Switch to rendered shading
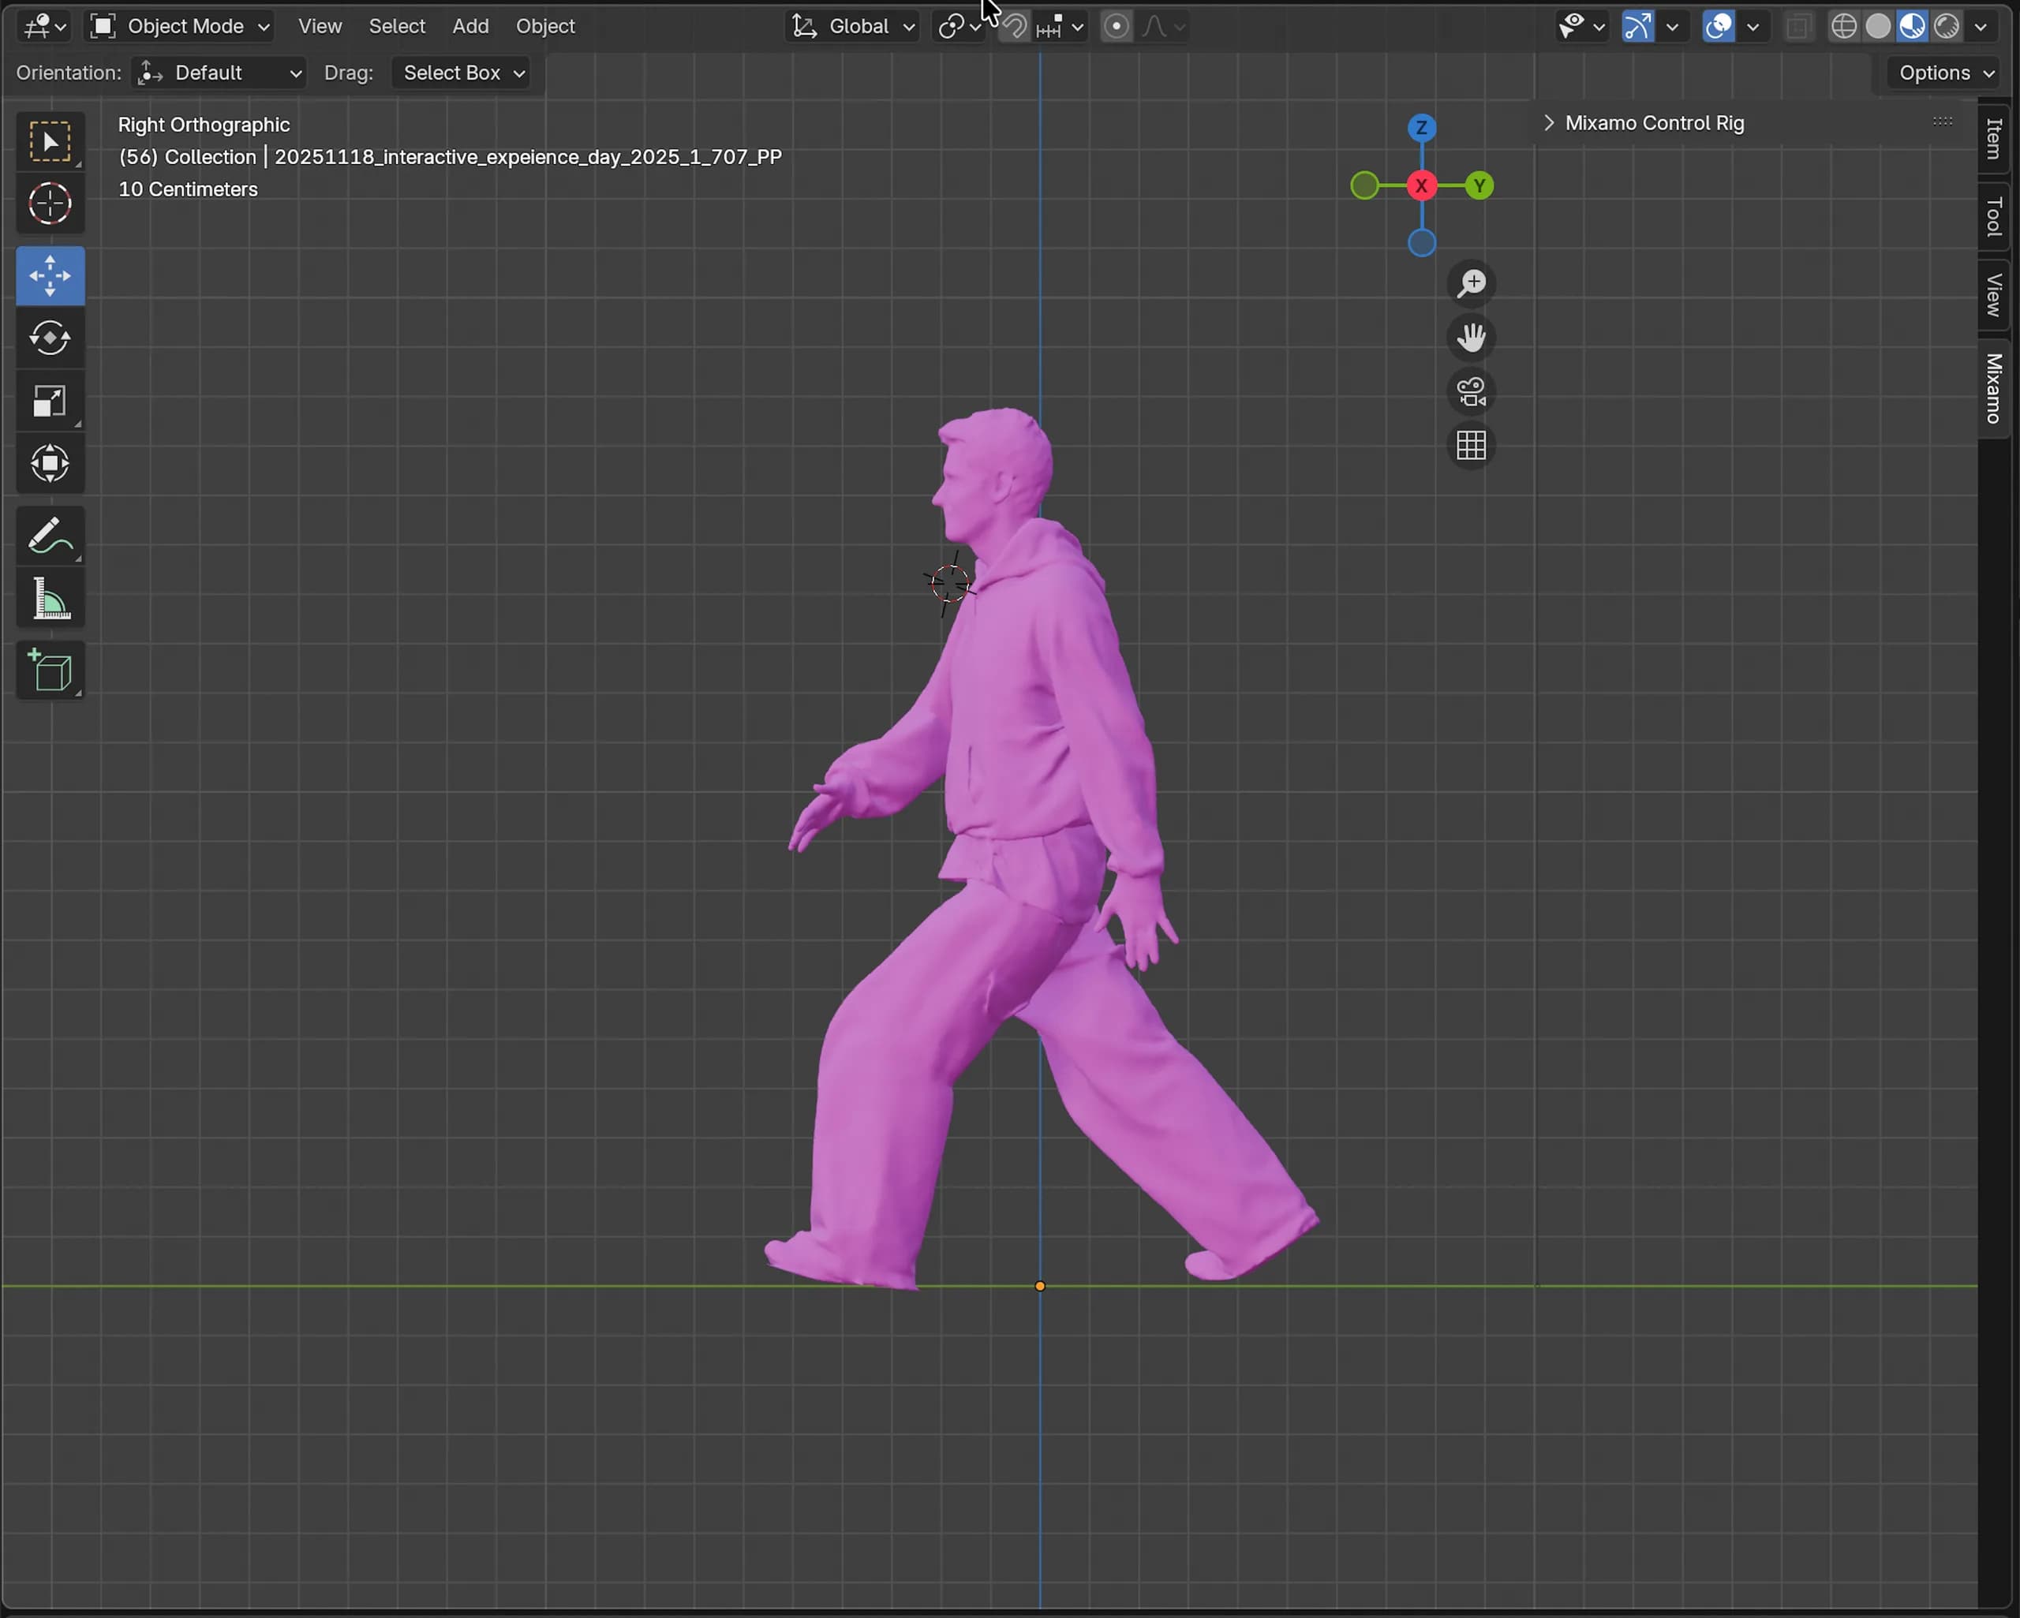The image size is (2020, 1618). [x=1947, y=26]
